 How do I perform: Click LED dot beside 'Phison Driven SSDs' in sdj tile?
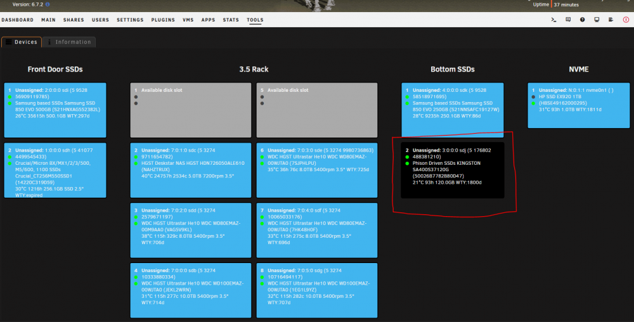pyautogui.click(x=407, y=164)
